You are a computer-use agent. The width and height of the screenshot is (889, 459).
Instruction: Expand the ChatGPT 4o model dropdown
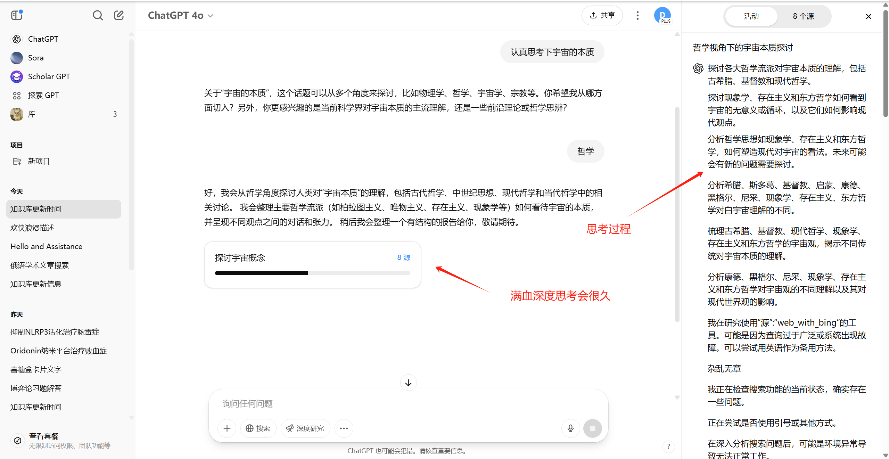[181, 15]
